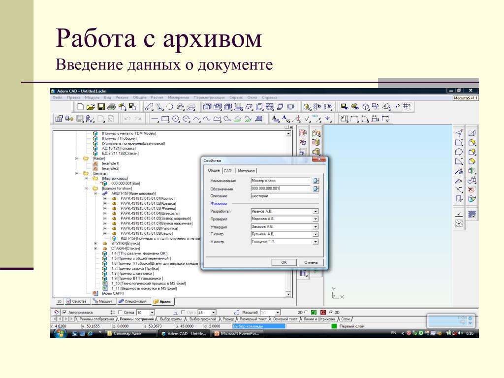Select the Circle drawing tool
The image size is (504, 378).
176,119
